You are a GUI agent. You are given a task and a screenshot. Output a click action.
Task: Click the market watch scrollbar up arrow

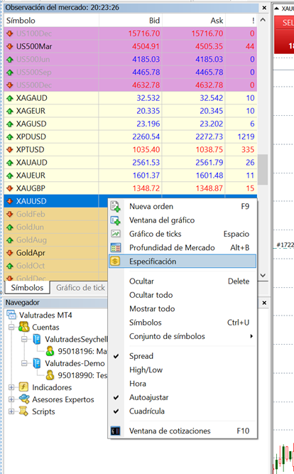click(x=263, y=21)
